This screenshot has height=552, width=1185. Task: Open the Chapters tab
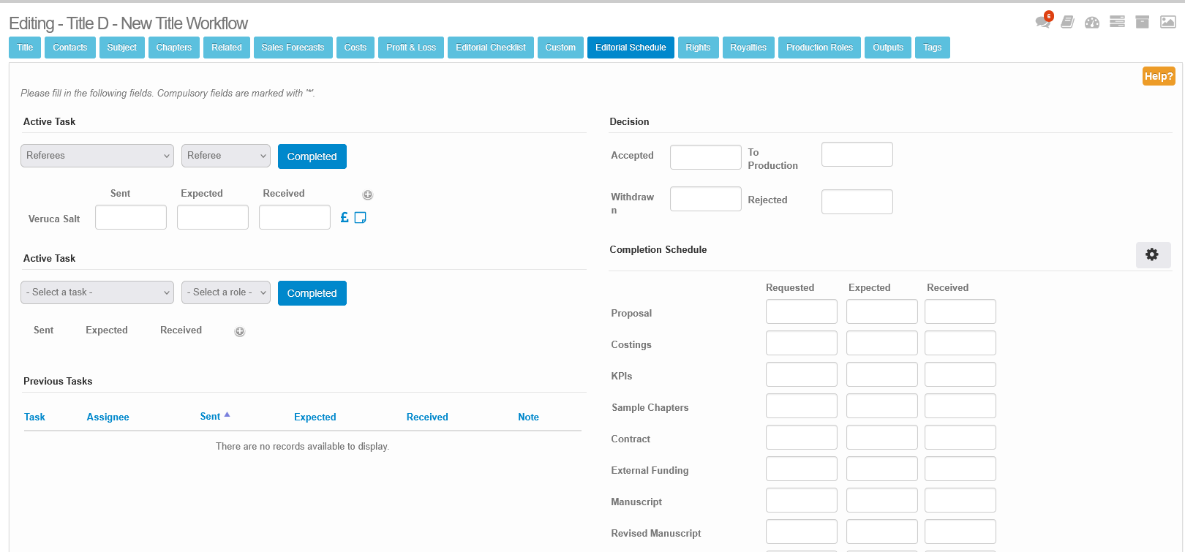tap(174, 48)
